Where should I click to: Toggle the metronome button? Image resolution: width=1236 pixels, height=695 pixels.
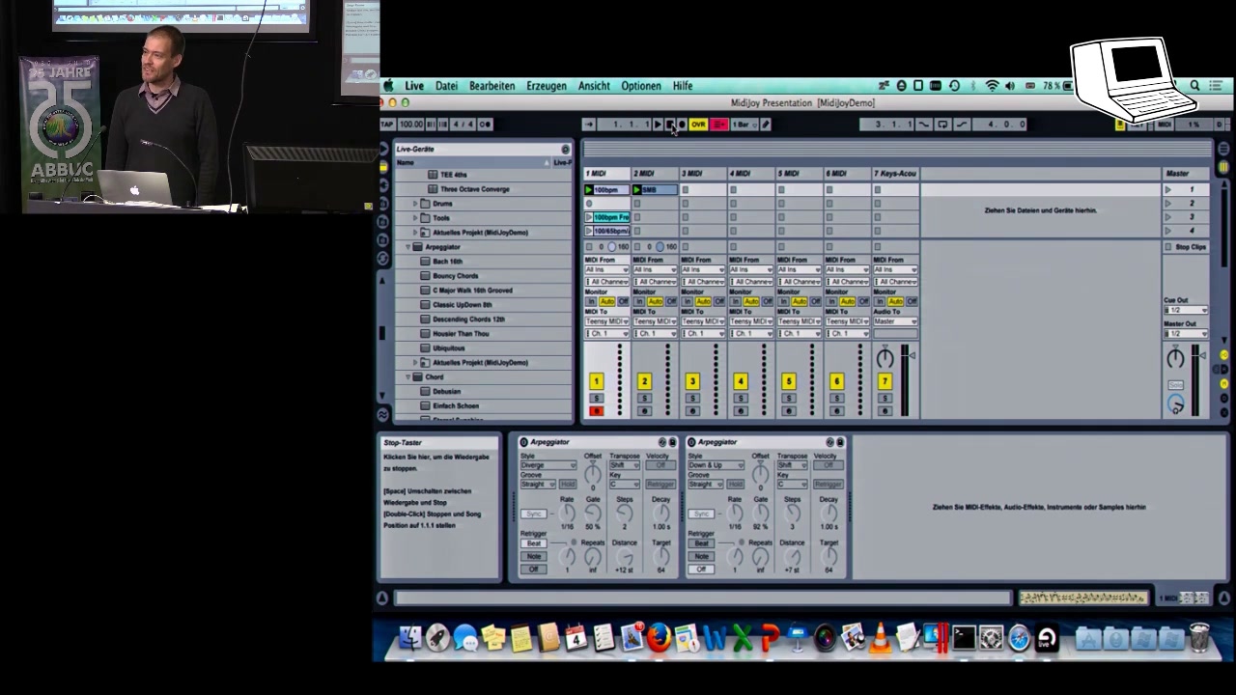click(486, 125)
